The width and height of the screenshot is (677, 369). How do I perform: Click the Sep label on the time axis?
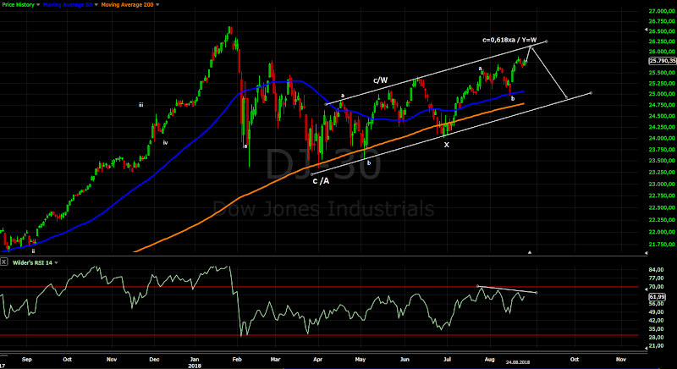point(27,359)
